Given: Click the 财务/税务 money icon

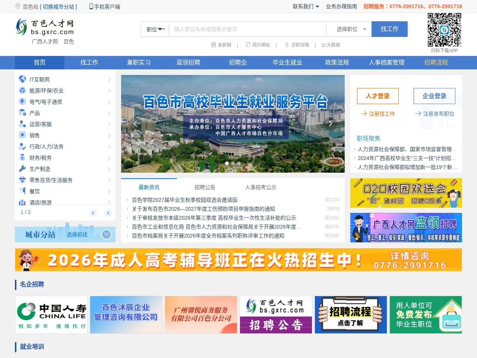Looking at the screenshot, I should point(22,157).
